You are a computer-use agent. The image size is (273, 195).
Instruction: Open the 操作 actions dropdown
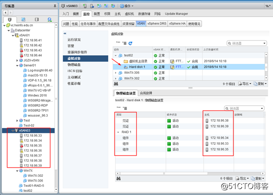[127, 6]
